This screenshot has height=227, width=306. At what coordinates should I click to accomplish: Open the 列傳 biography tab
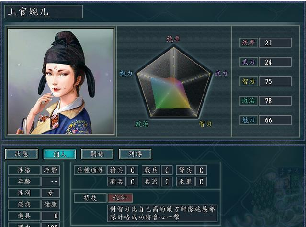tap(135, 154)
